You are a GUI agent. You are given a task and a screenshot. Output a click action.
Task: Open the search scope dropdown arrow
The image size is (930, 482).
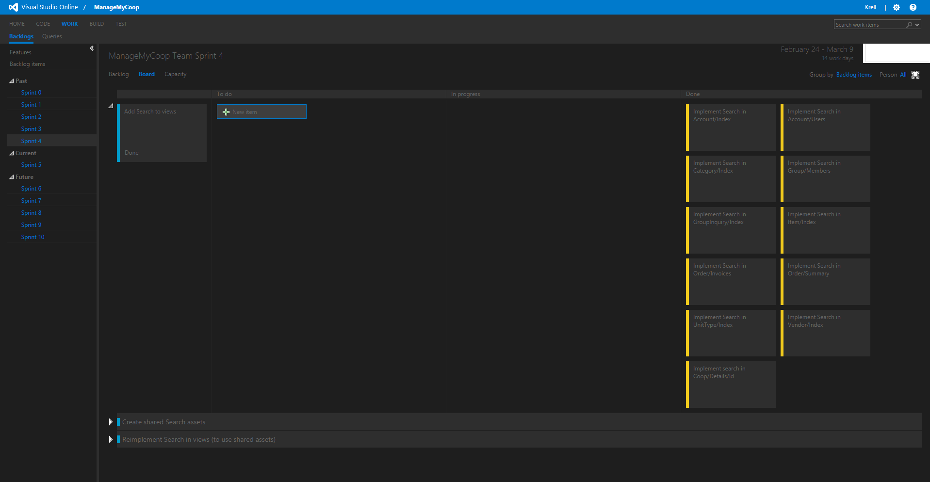(x=916, y=24)
